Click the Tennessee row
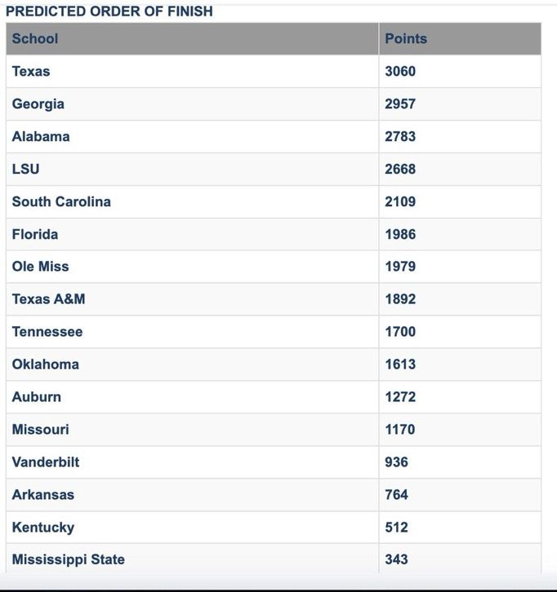 tap(274, 332)
